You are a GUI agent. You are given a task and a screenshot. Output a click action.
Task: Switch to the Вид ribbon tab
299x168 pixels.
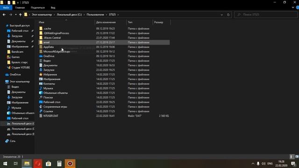[53, 7]
